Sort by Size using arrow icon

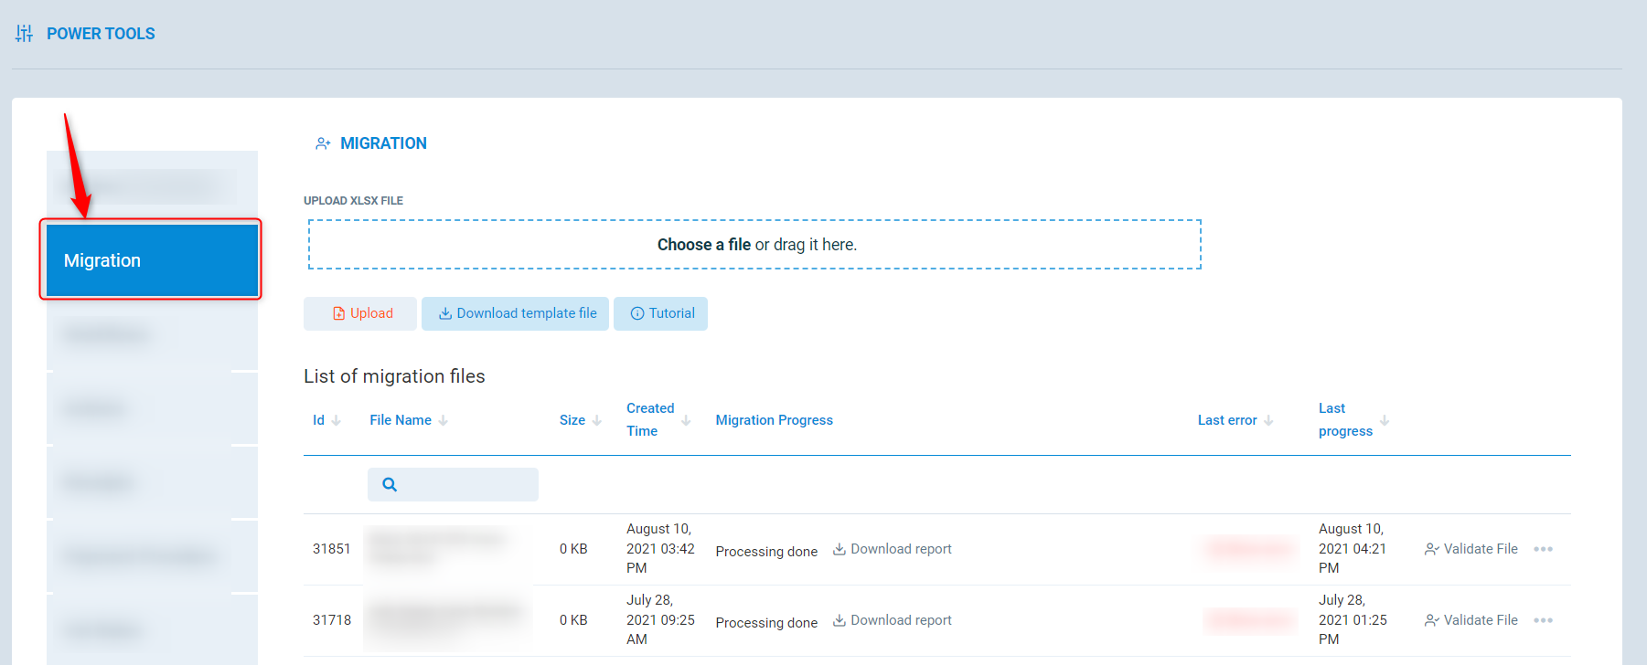597,420
